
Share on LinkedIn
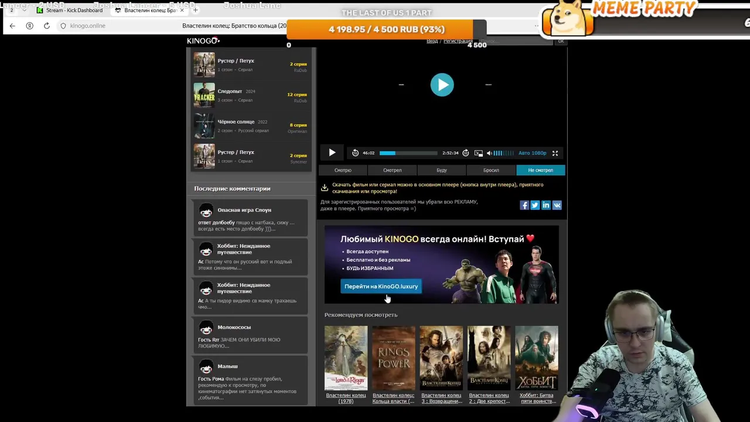click(546, 205)
